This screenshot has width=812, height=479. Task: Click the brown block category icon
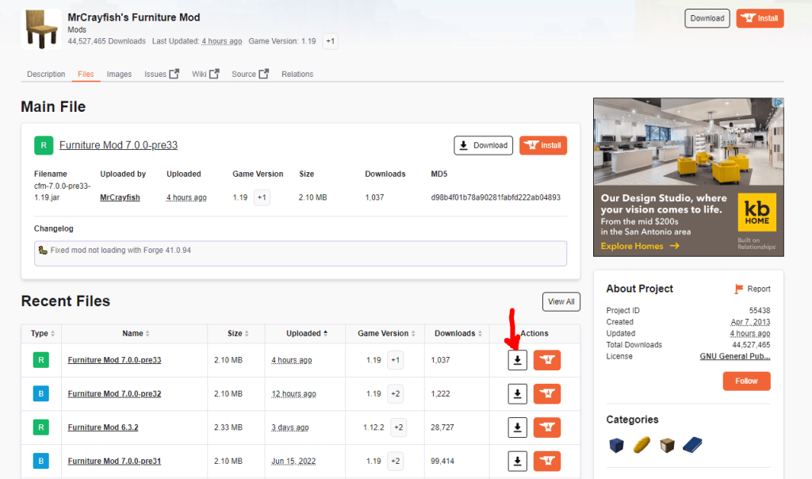point(667,445)
